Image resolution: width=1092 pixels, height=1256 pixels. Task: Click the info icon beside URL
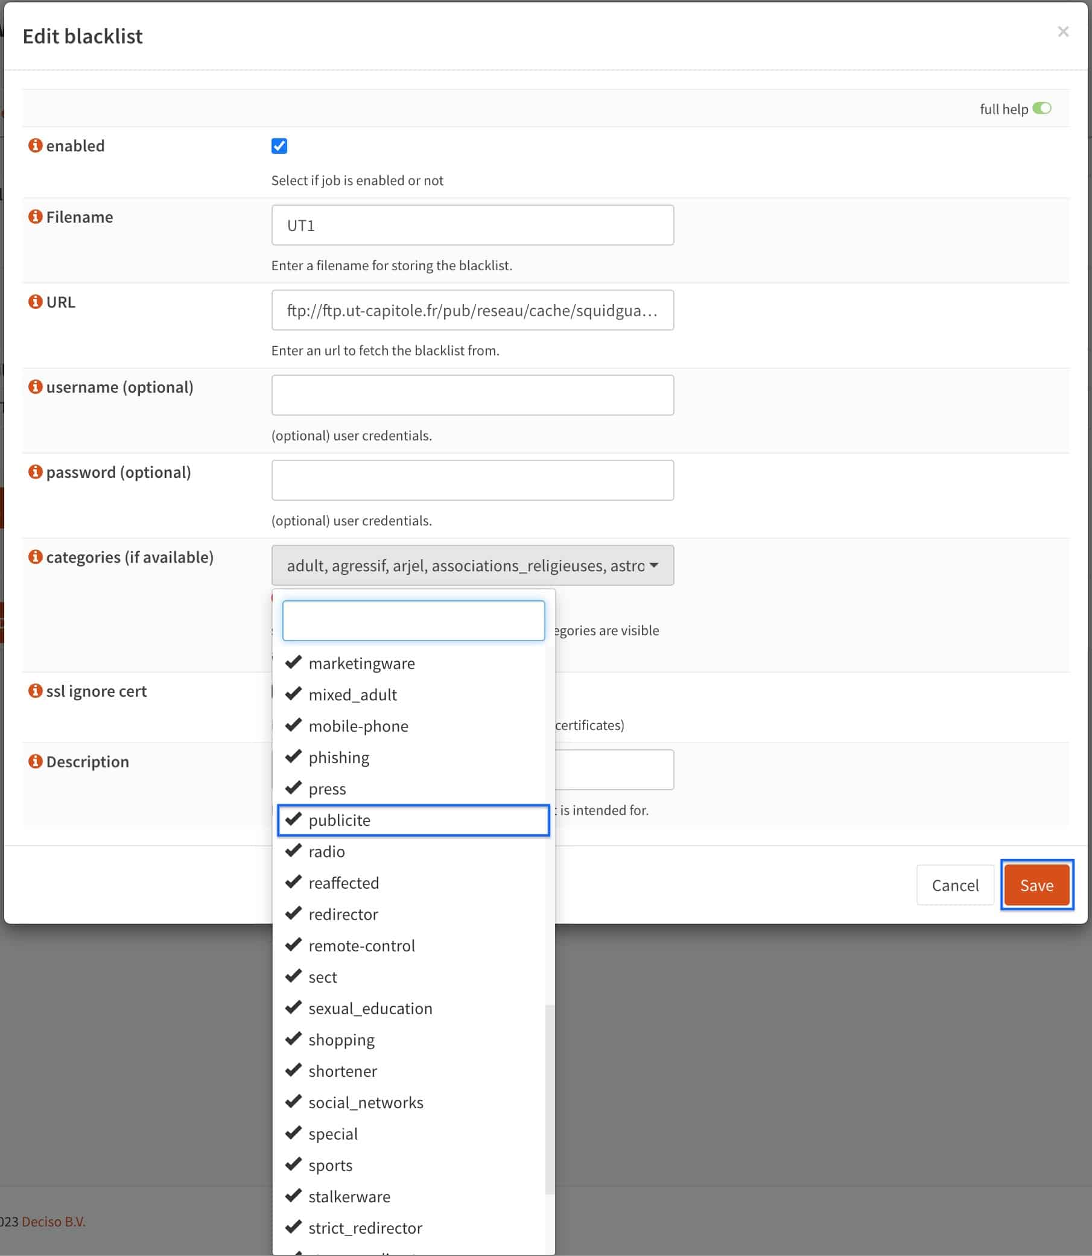pyautogui.click(x=36, y=302)
